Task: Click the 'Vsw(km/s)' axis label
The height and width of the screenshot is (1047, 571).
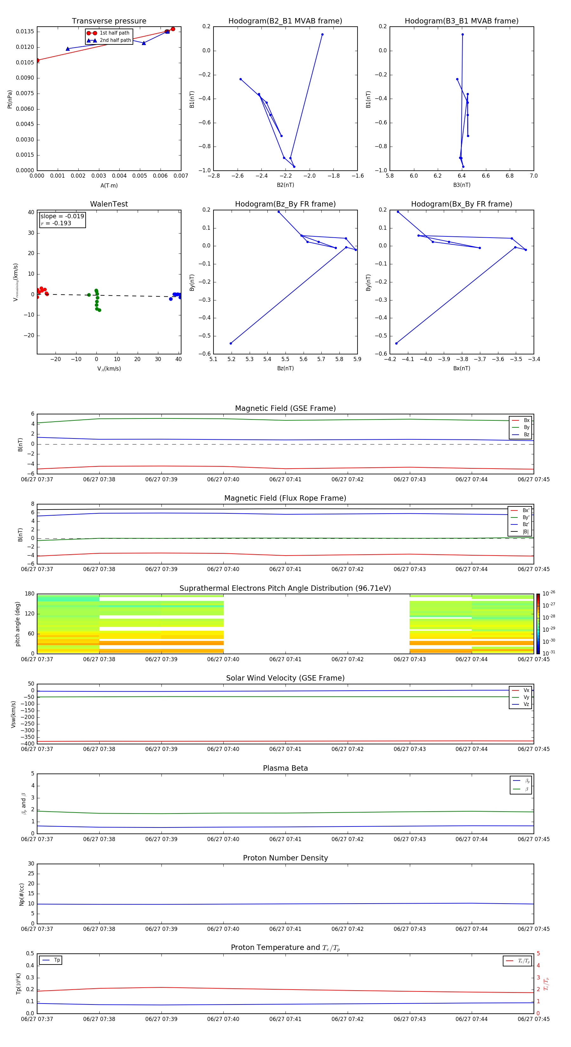Action: [13, 714]
